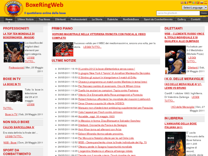Switch language with the French flag

[186, 3]
